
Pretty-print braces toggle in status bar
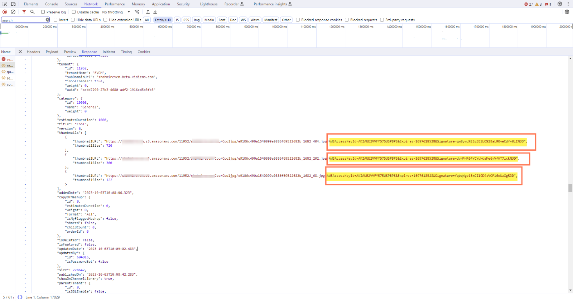tap(20, 297)
